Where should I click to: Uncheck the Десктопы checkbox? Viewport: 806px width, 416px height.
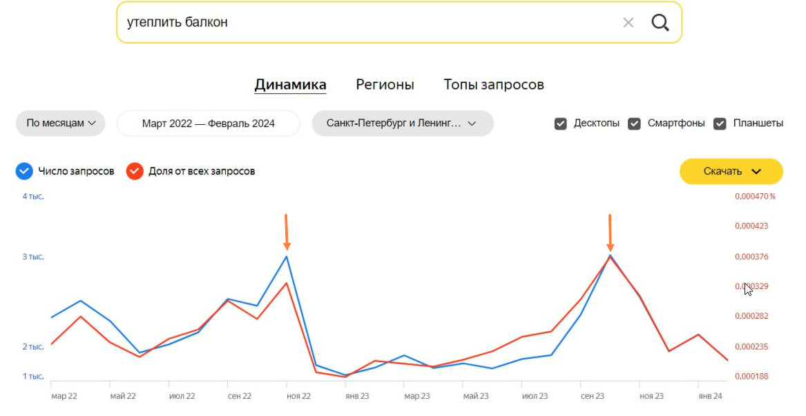(561, 123)
